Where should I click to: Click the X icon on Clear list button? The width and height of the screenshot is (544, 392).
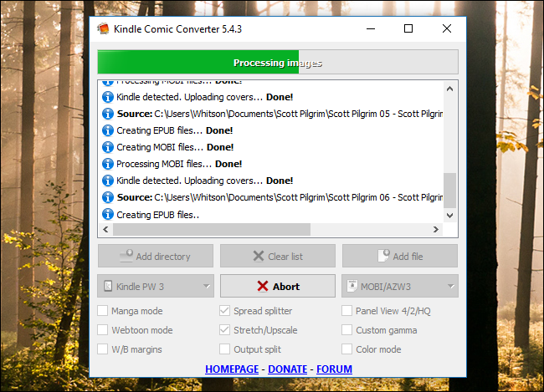pyautogui.click(x=259, y=256)
